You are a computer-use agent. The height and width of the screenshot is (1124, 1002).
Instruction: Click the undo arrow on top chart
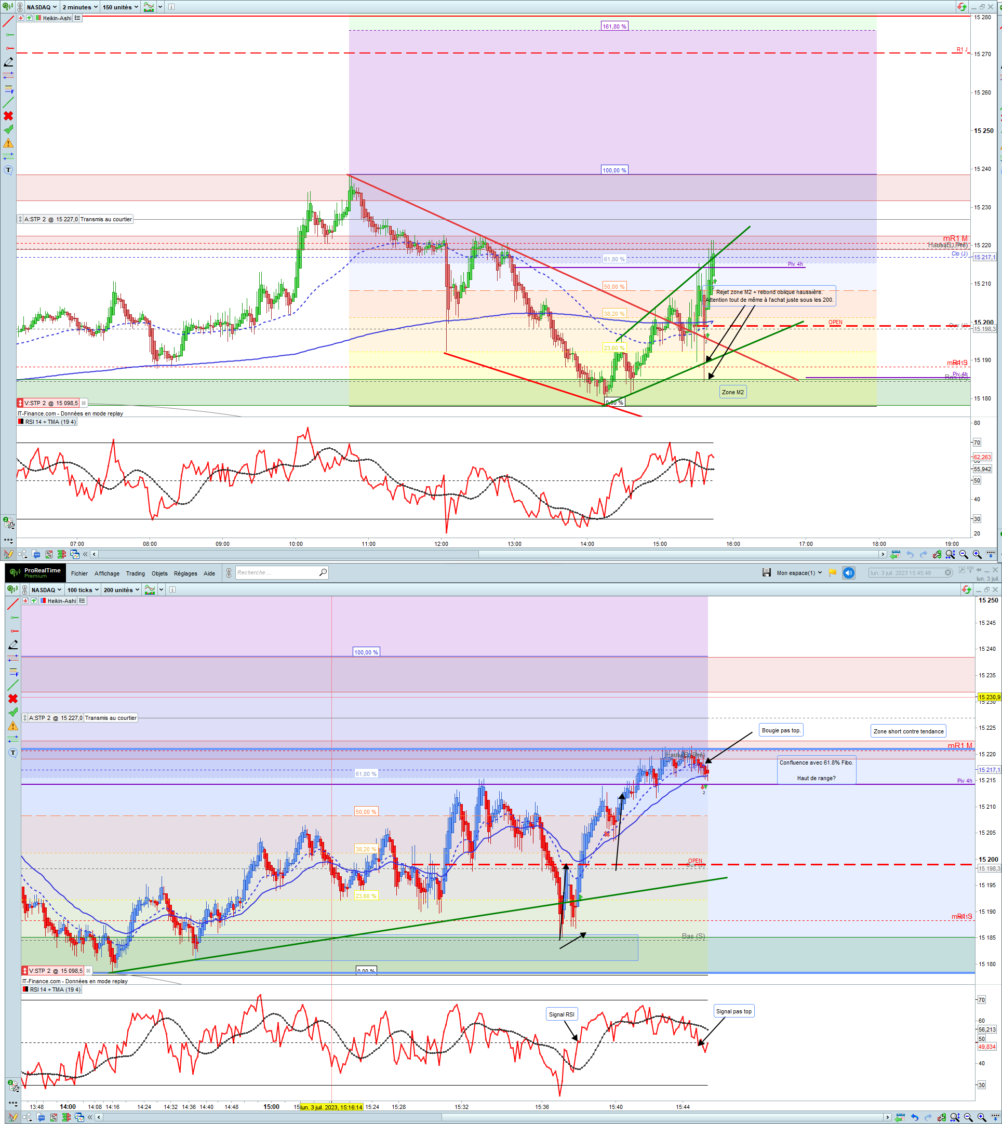[x=910, y=554]
